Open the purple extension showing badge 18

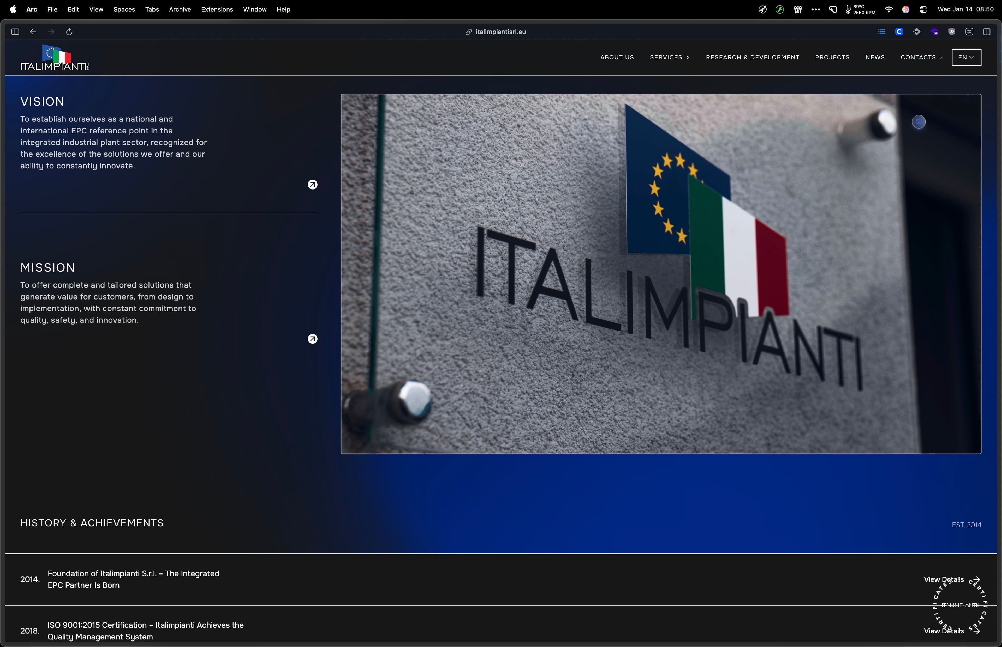935,32
